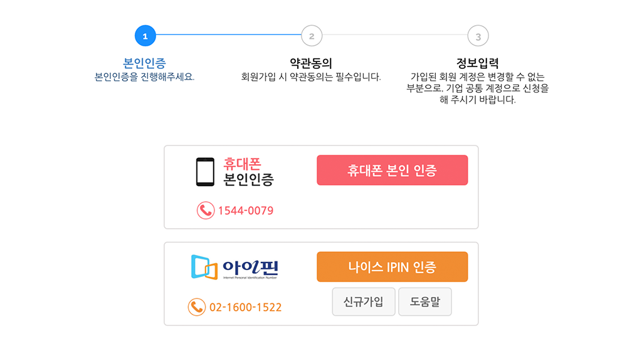The image size is (642, 359).
Task: Click the orange telephone handset icon
Action: pyautogui.click(x=197, y=307)
